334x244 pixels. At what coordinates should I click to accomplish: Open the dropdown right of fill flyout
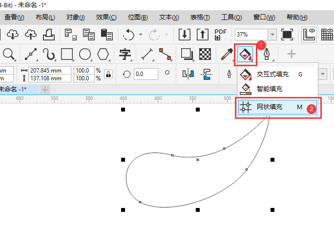323,74
